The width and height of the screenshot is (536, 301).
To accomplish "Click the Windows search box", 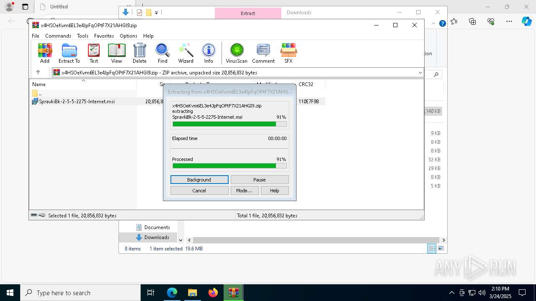I will (80, 293).
